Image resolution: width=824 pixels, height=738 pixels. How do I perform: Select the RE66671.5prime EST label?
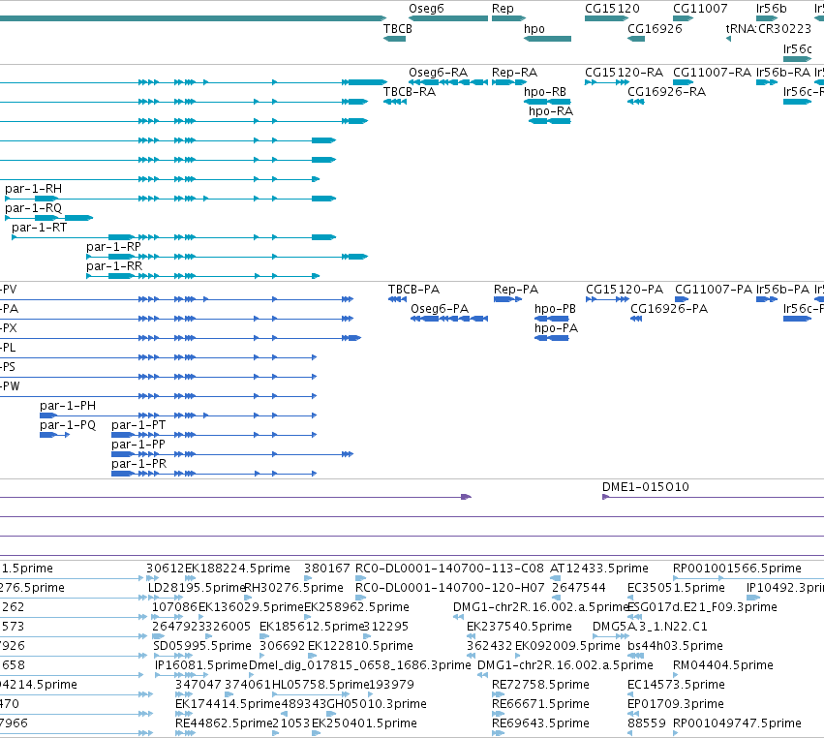click(x=540, y=704)
